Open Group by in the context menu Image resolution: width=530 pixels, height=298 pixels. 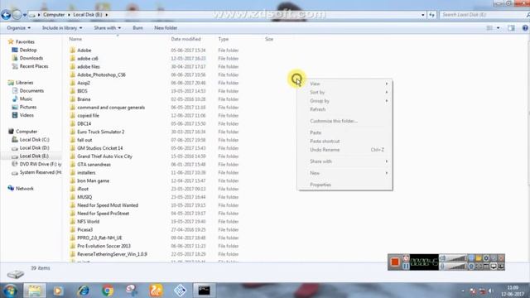click(344, 101)
